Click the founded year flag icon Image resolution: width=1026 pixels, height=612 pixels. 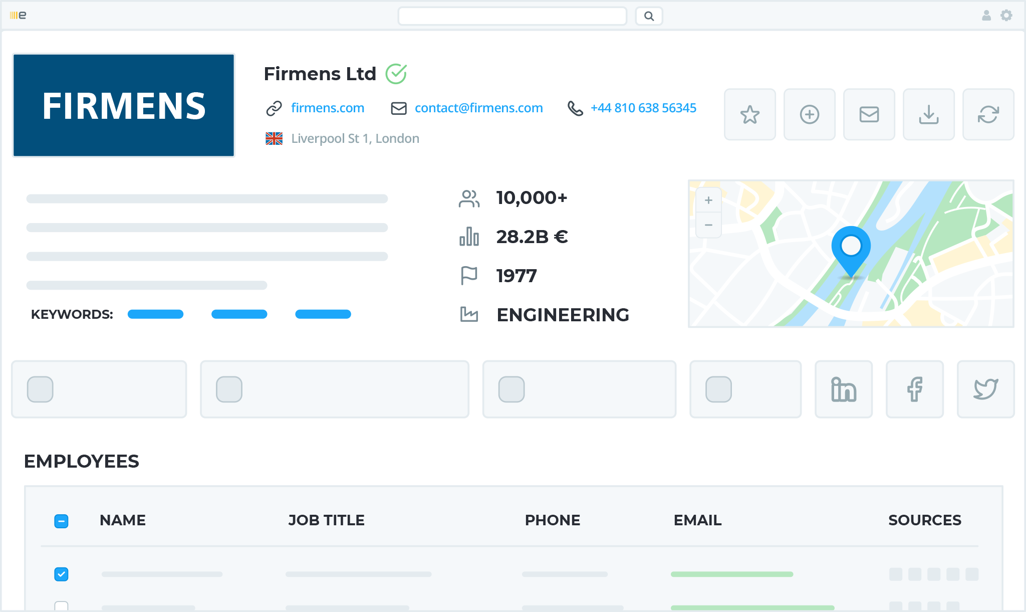469,276
